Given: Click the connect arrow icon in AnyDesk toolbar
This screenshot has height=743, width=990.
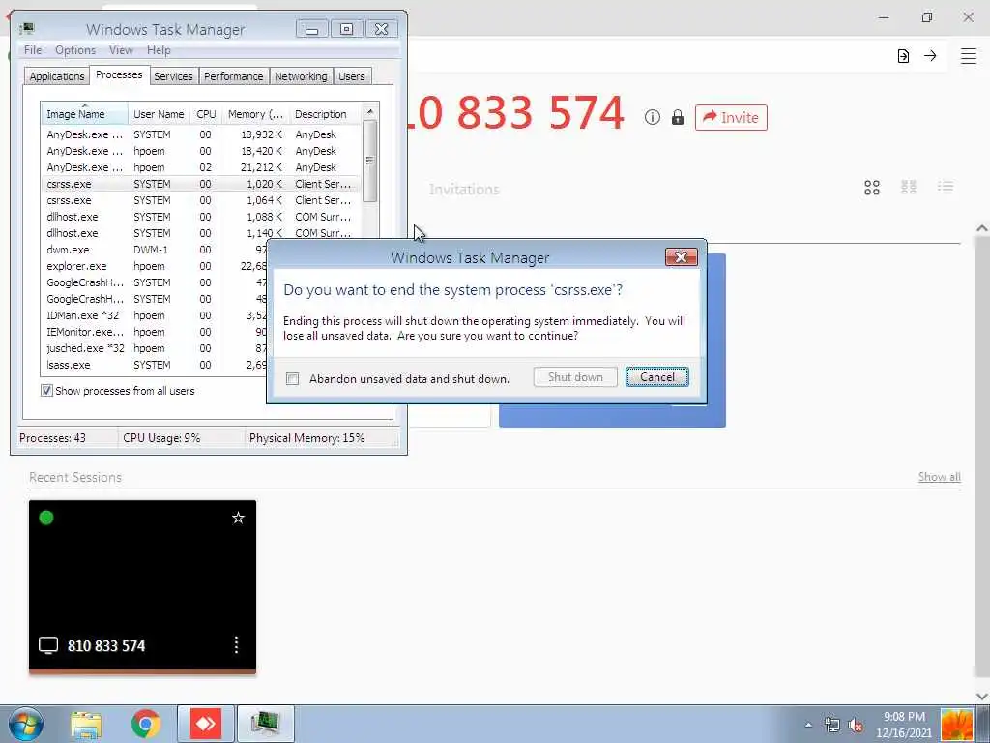Looking at the screenshot, I should click(x=930, y=55).
